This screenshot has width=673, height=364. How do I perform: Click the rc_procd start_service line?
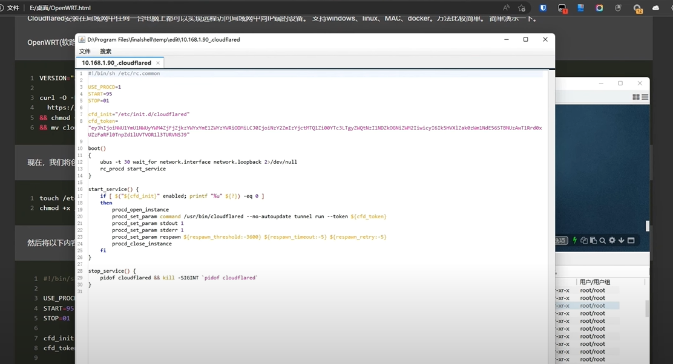(x=133, y=169)
